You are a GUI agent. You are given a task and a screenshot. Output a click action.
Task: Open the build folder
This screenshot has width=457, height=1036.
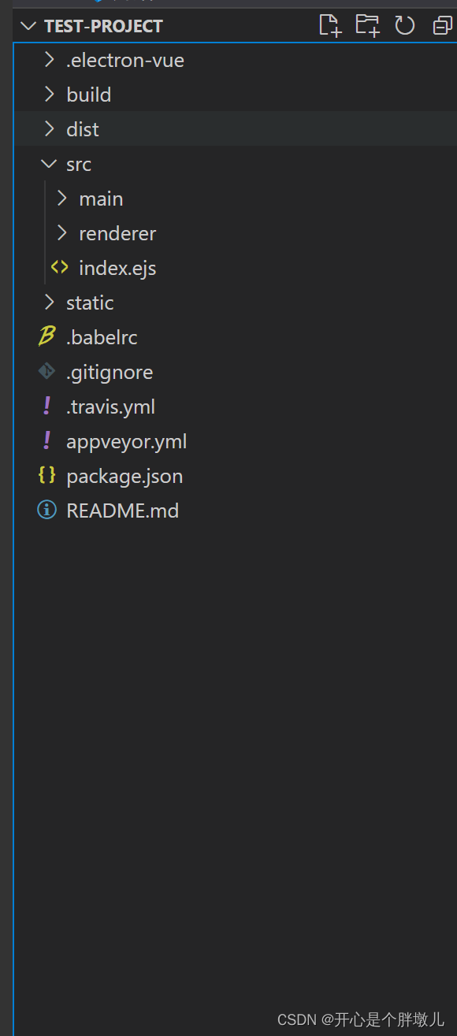(x=87, y=94)
